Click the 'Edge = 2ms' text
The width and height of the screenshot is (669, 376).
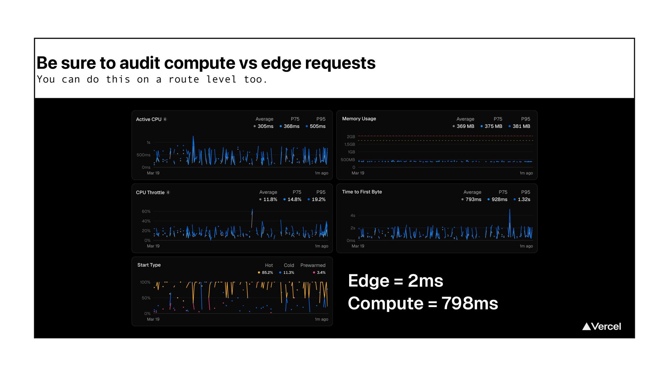coord(395,281)
